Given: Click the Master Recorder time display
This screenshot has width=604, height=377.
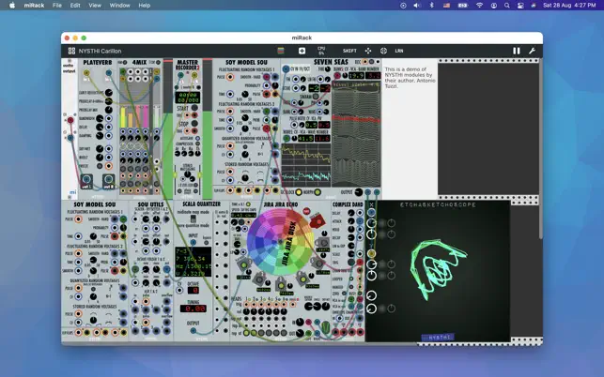Looking at the screenshot, I should pos(187,98).
